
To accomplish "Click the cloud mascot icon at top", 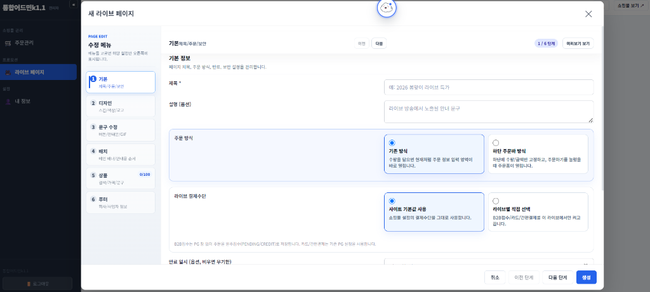I will pos(387,8).
